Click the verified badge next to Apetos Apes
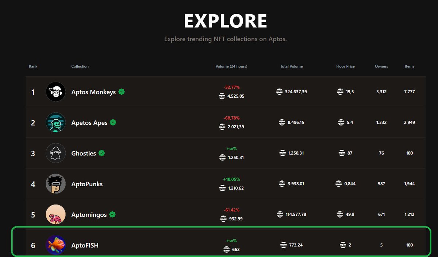 pos(113,122)
